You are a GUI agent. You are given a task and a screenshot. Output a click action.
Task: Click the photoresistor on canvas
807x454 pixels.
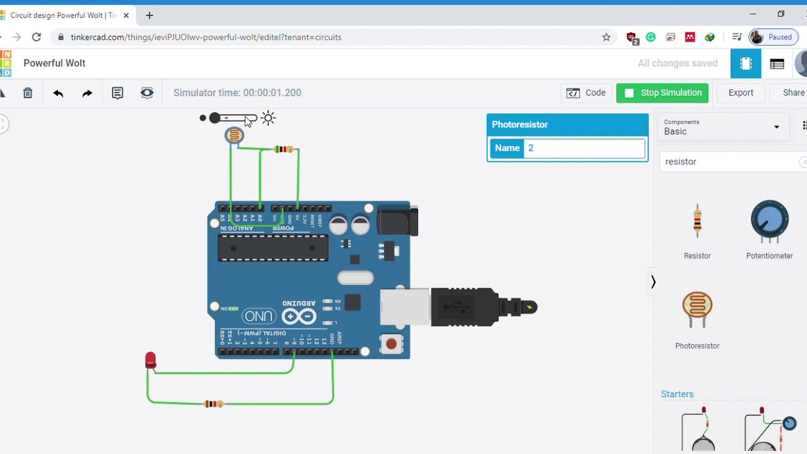234,135
